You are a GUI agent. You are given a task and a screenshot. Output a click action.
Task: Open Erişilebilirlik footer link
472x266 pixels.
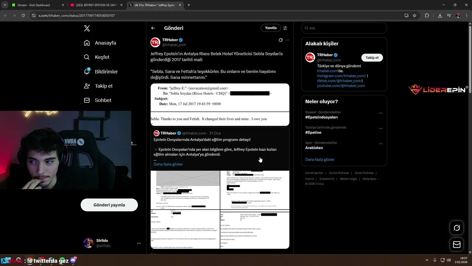[x=327, y=179]
